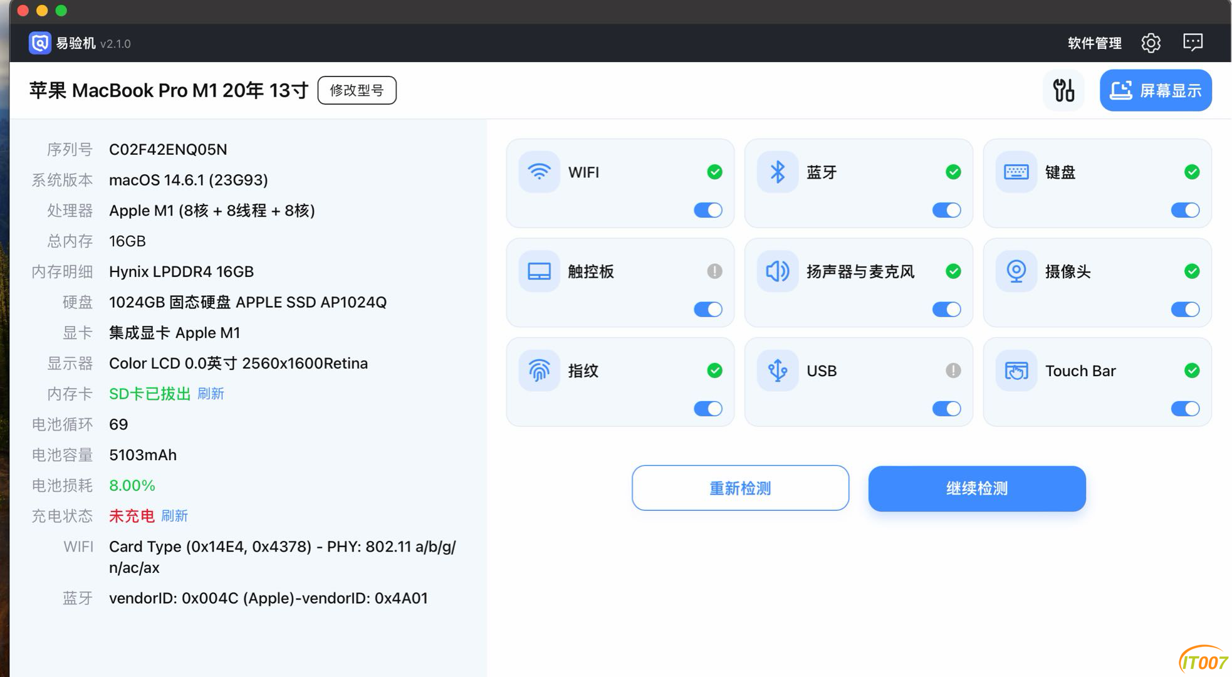Screen dimensions: 1232x677
Task: Click the Touch Bar icon
Action: (1016, 370)
